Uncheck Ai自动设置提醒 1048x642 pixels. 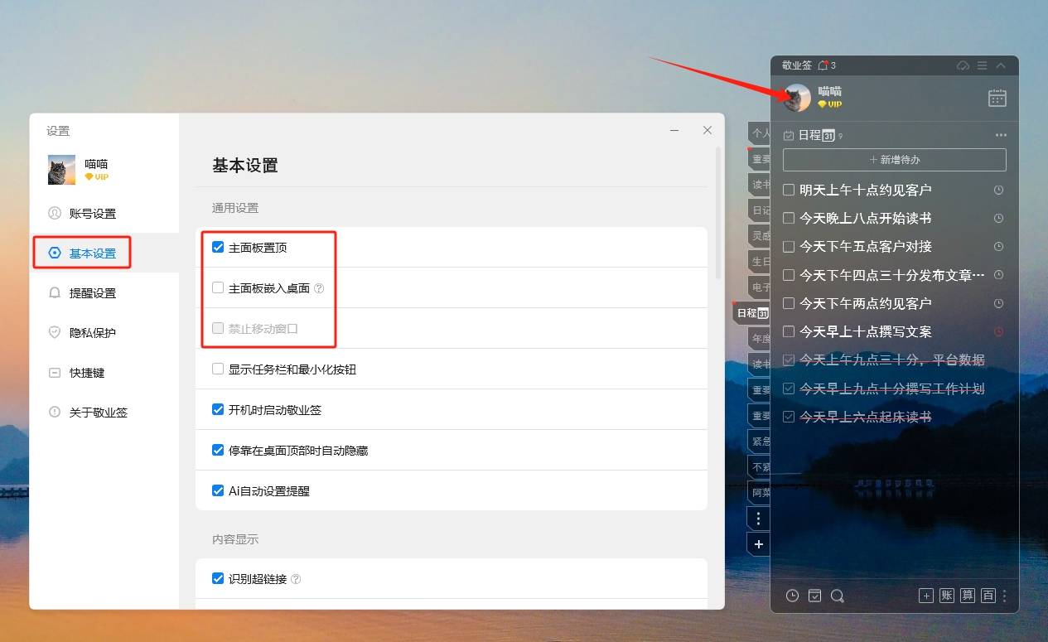pyautogui.click(x=218, y=490)
